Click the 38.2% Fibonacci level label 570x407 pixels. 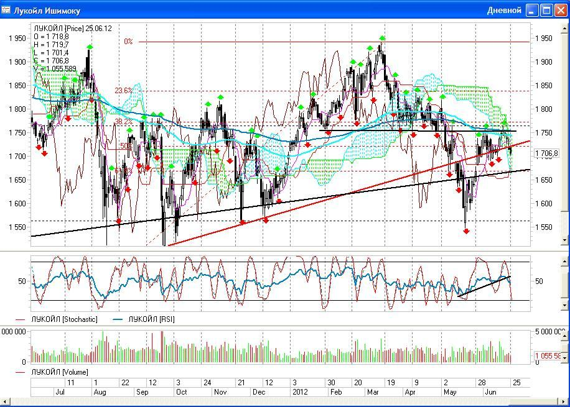point(124,122)
